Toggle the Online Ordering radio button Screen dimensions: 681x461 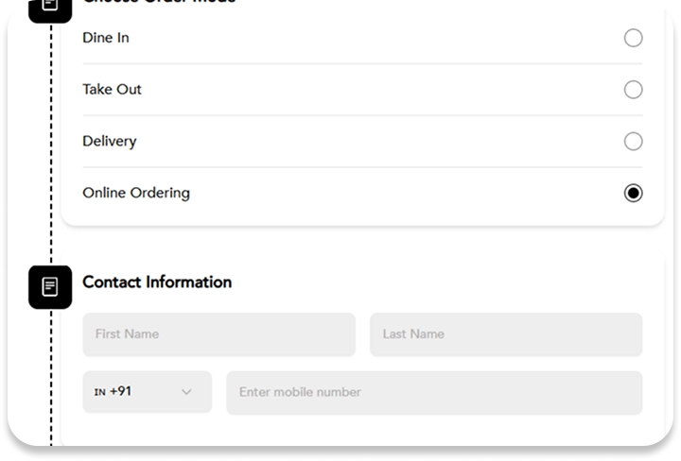coord(633,193)
